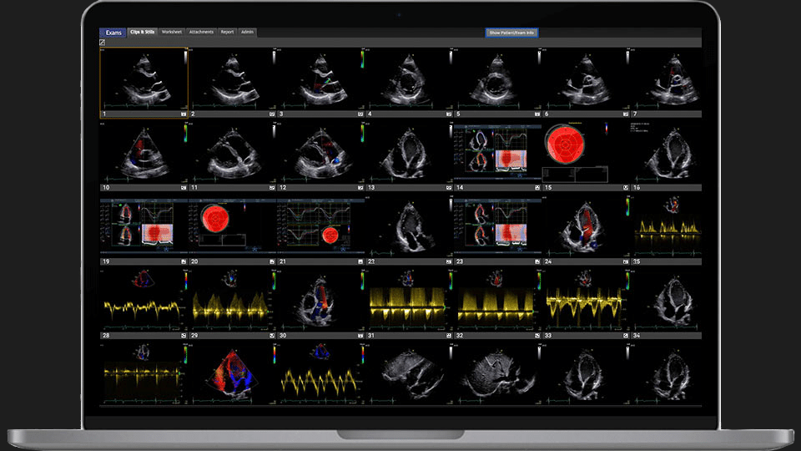The image size is (801, 451).
Task: Go to the Attachments tab
Action: [x=201, y=33]
